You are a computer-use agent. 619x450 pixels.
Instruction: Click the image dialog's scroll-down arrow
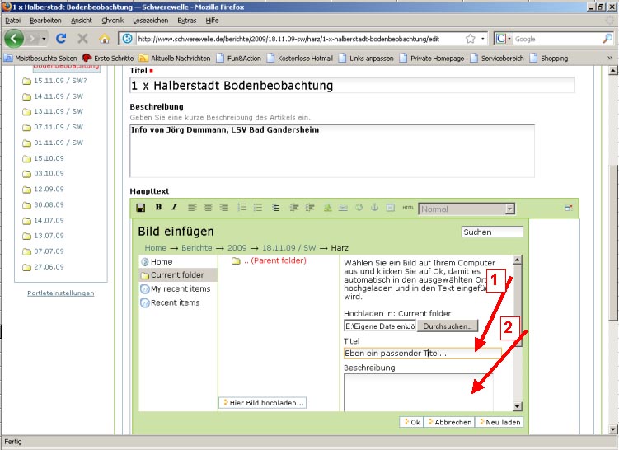coord(517,406)
